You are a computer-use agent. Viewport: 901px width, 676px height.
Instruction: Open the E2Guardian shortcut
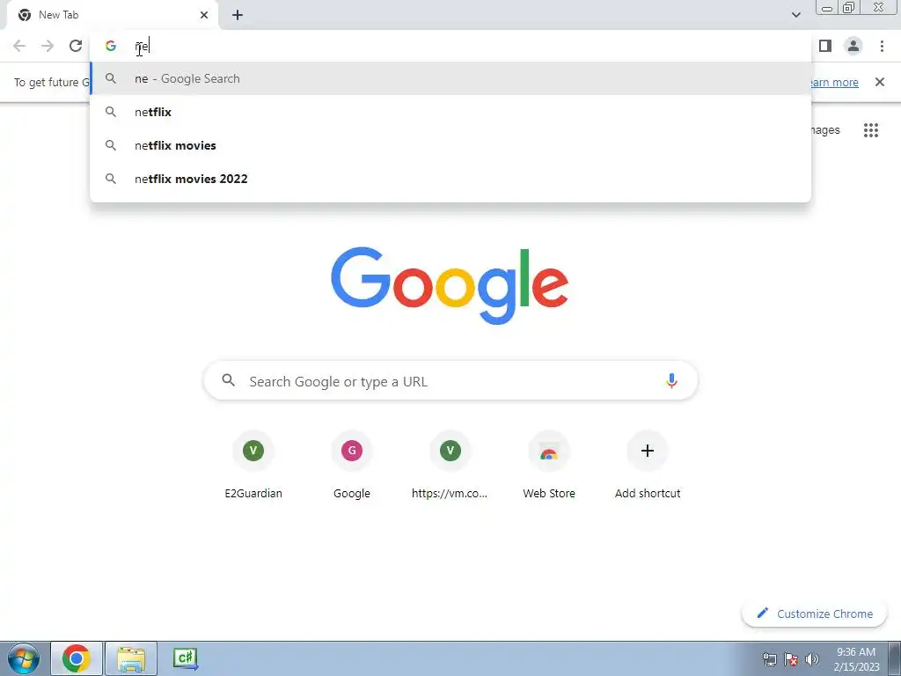click(253, 466)
